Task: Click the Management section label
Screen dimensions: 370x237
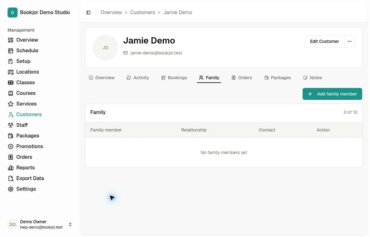Action: point(21,30)
